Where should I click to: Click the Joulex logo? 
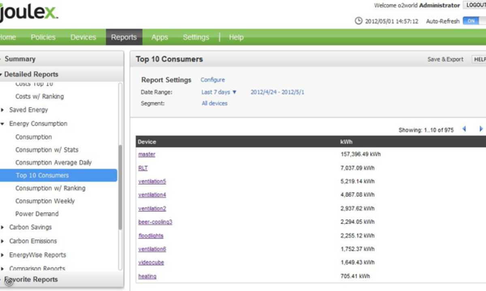[x=29, y=14]
